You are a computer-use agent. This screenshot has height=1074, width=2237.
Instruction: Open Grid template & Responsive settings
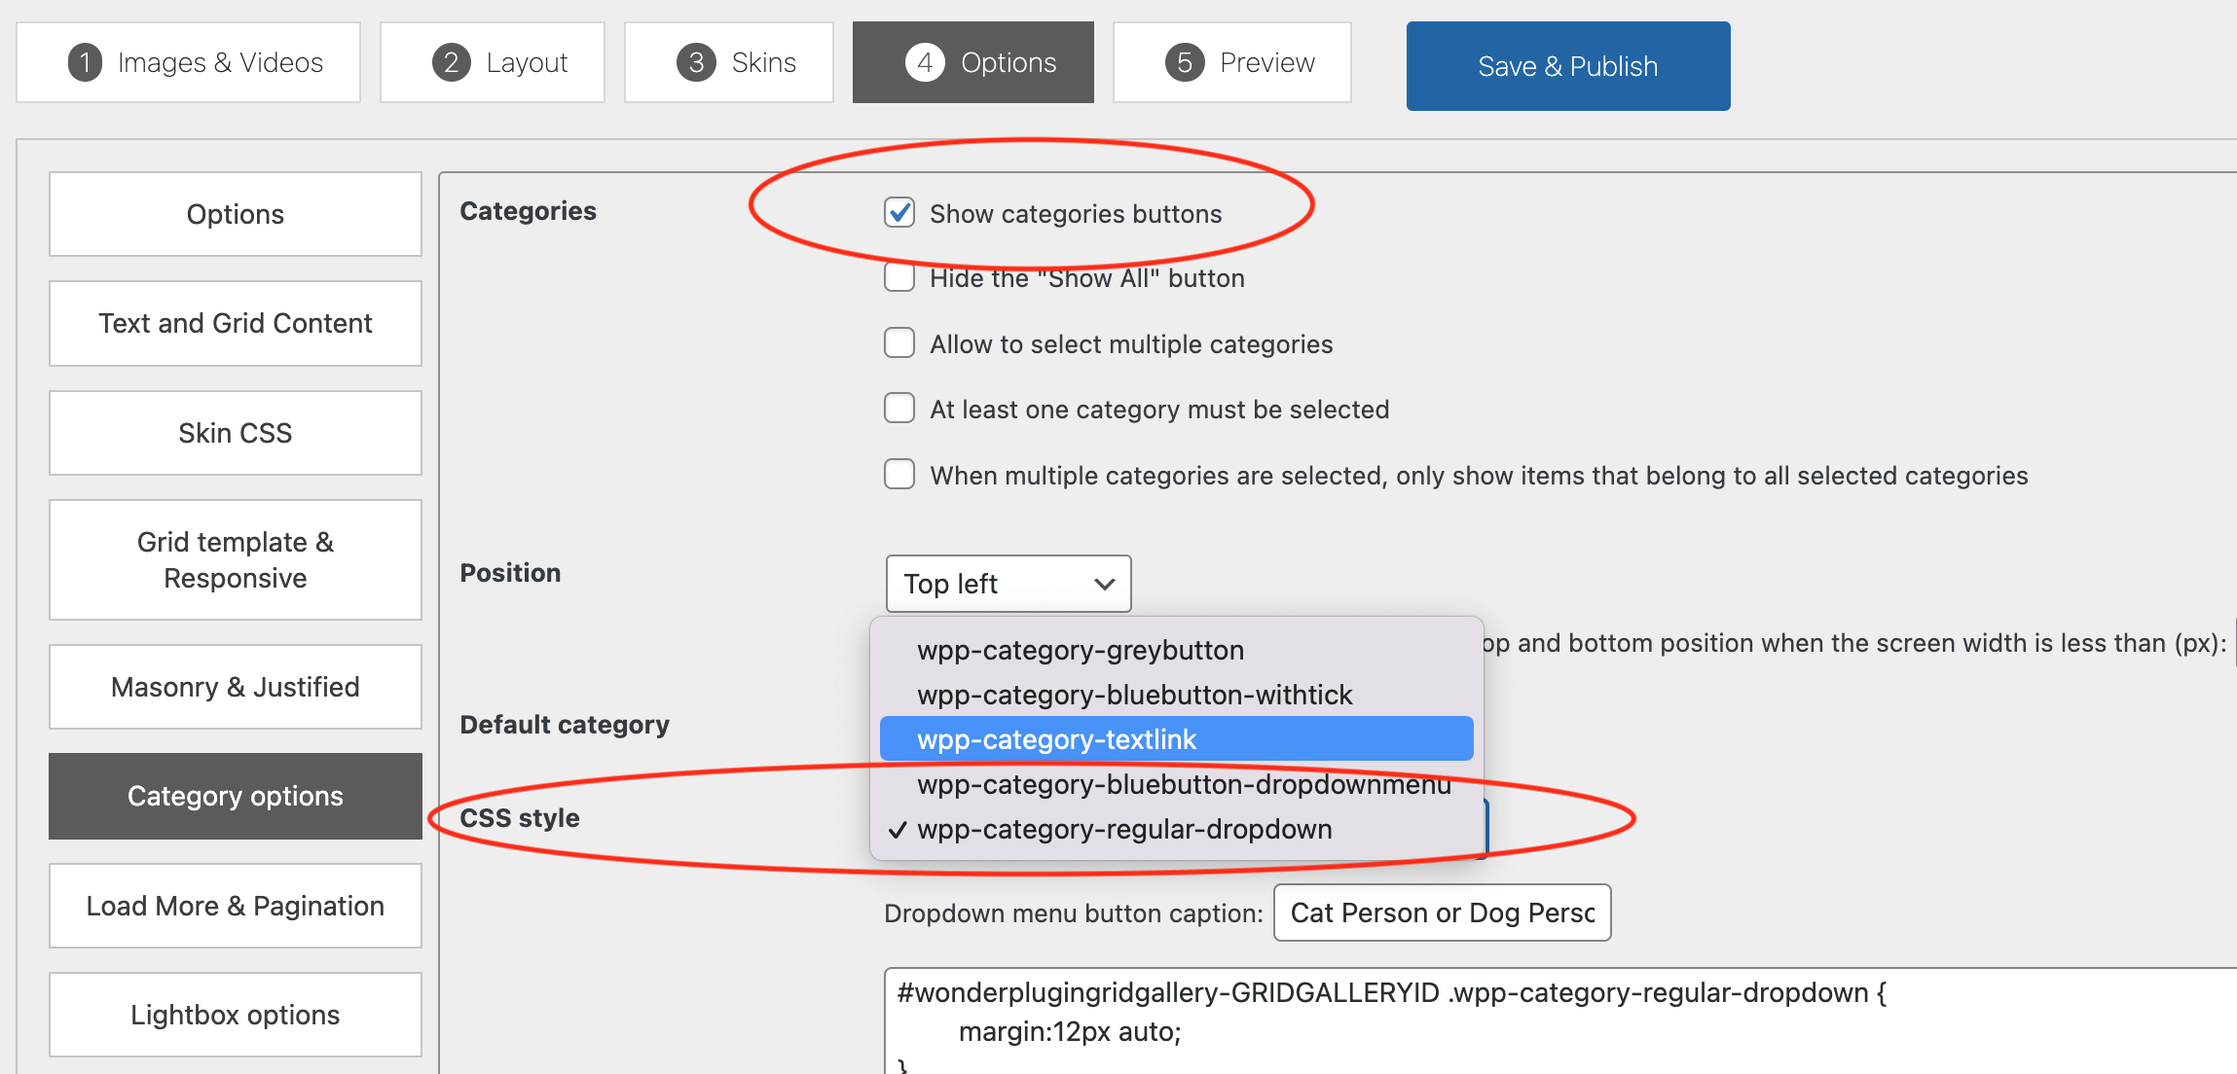point(235,559)
